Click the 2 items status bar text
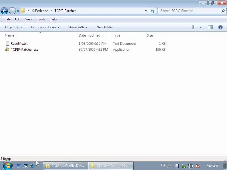The height and width of the screenshot is (170, 227). click(x=6, y=159)
